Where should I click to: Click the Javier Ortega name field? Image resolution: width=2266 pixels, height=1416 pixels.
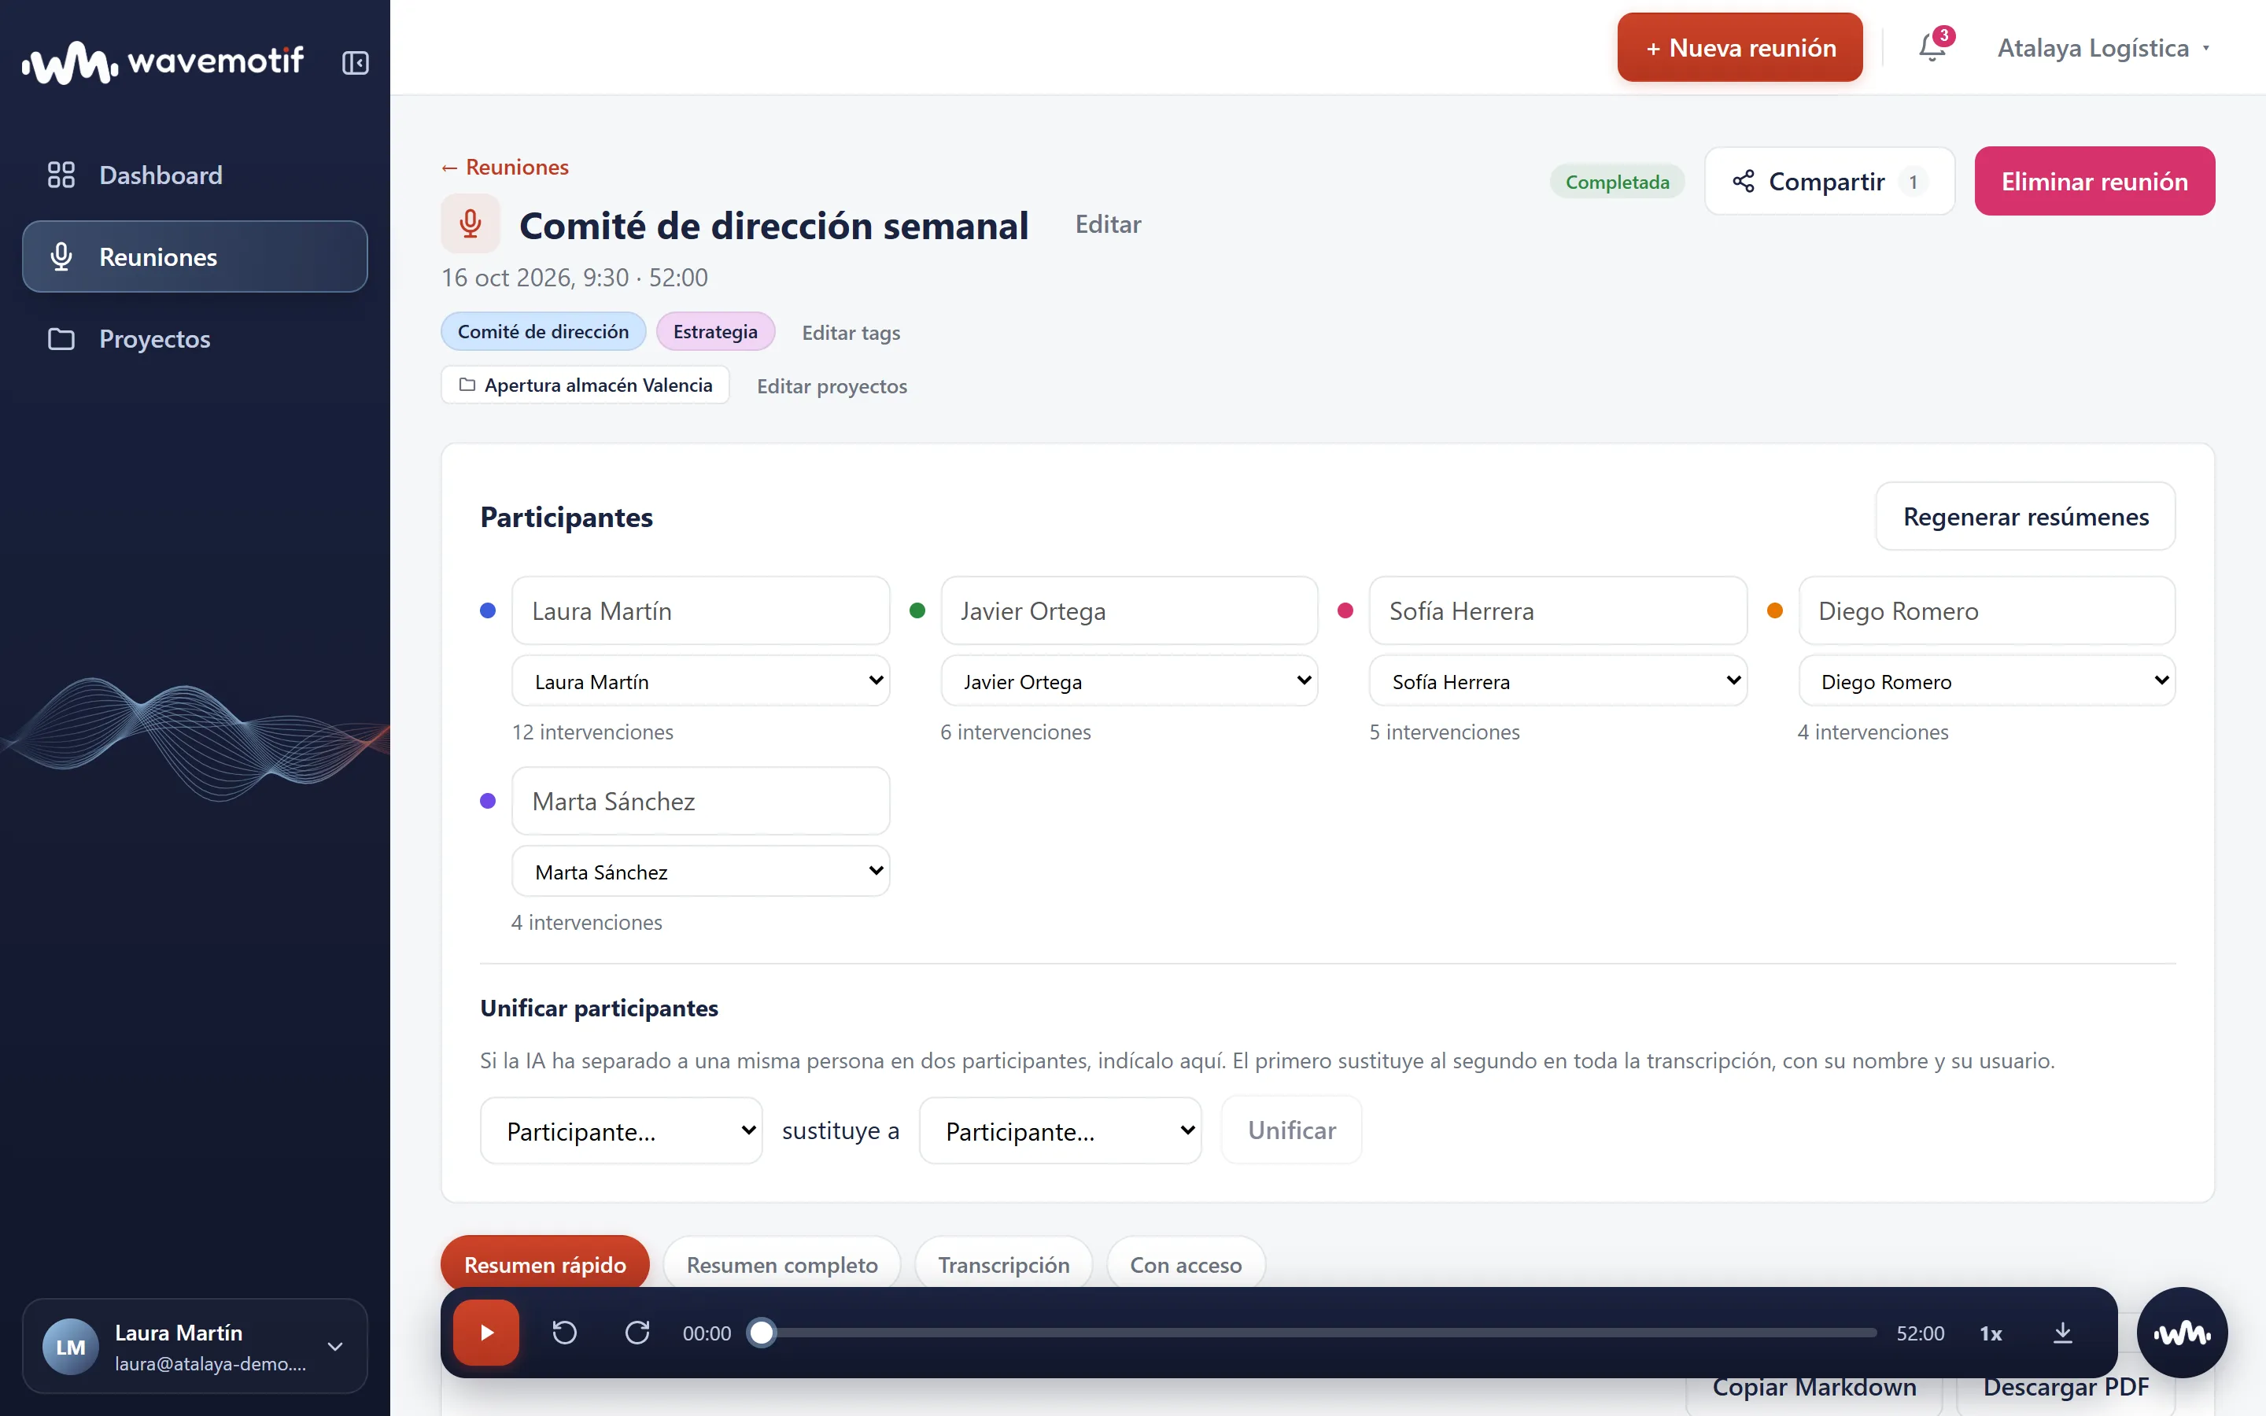tap(1129, 610)
